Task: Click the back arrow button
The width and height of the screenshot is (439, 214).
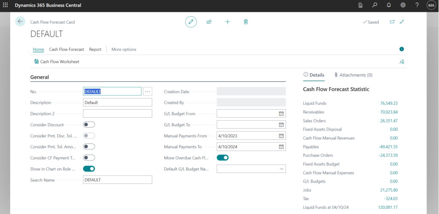Action: click(x=20, y=21)
